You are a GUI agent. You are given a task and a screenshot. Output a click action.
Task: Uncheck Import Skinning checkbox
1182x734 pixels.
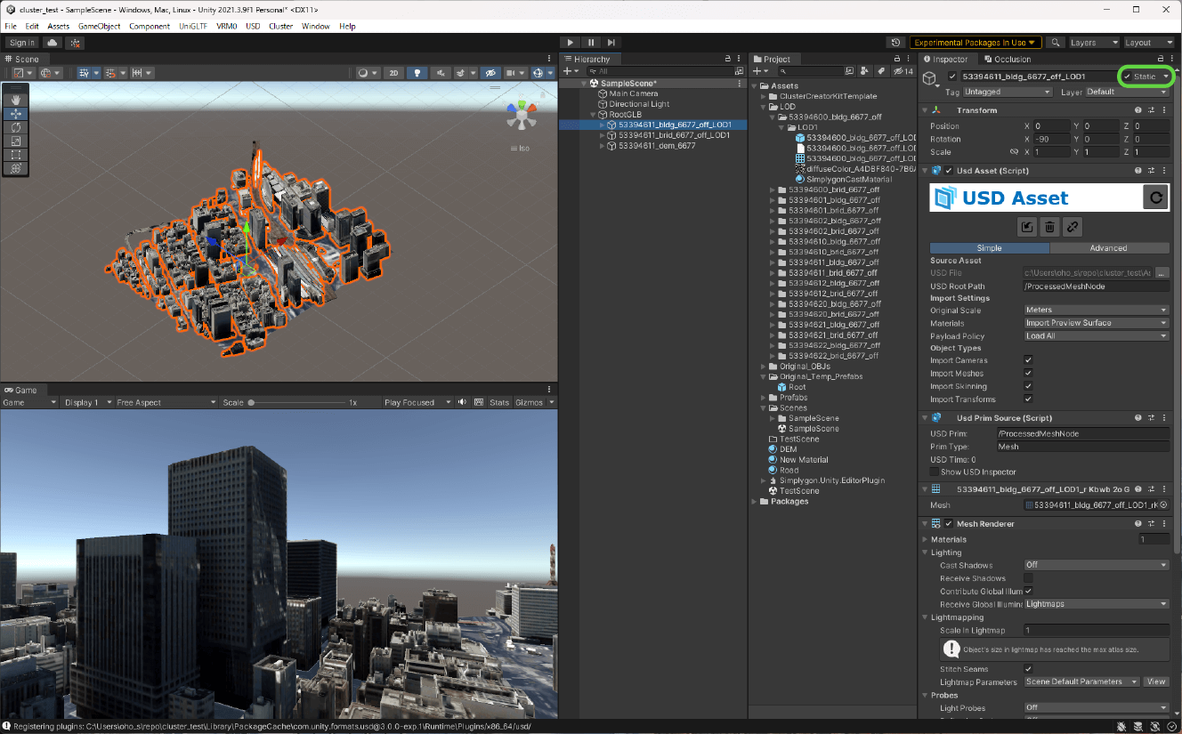point(1028,386)
